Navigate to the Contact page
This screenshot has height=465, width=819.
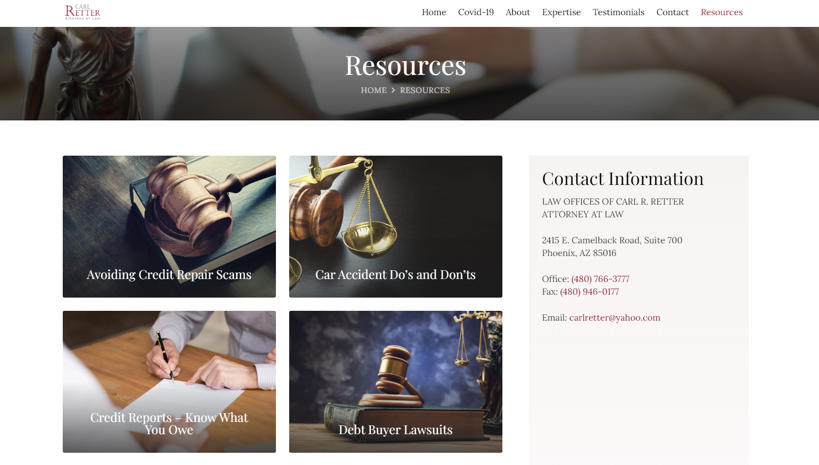coord(672,12)
